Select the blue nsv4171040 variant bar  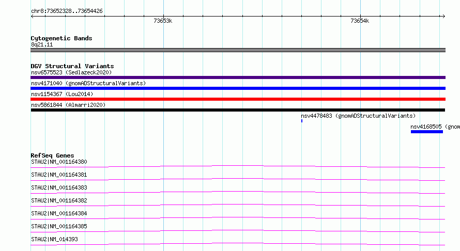pyautogui.click(x=238, y=88)
